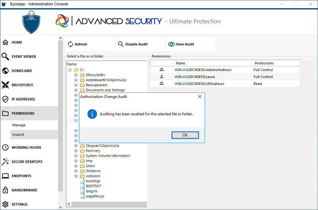This screenshot has width=318, height=210.
Task: Collapse the C:\ root node
Action: click(x=70, y=70)
